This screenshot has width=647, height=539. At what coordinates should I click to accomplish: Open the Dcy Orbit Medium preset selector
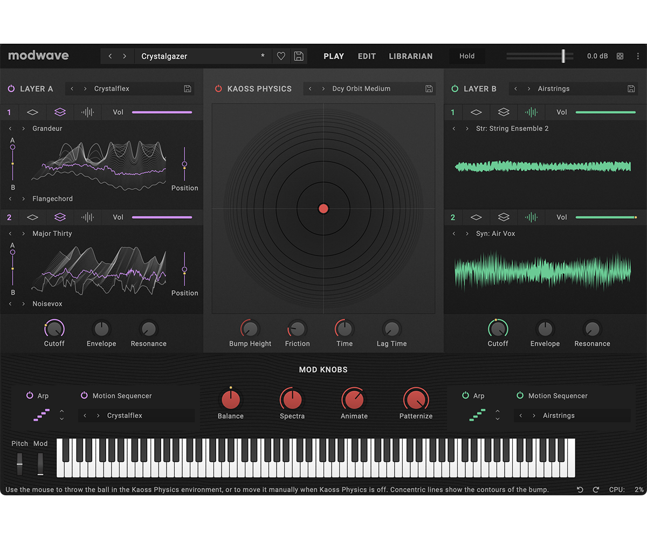pyautogui.click(x=361, y=88)
